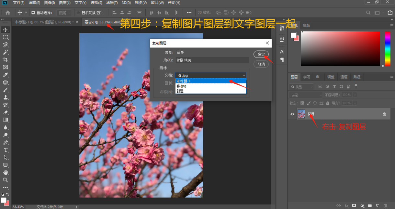Image resolution: width=395 pixels, height=209 pixels.
Task: Click the search icon at top right
Action: [368, 13]
